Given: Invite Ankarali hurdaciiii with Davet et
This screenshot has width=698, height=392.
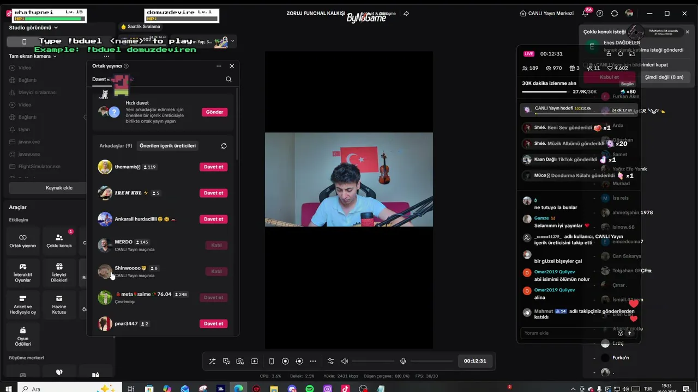Looking at the screenshot, I should (x=213, y=219).
